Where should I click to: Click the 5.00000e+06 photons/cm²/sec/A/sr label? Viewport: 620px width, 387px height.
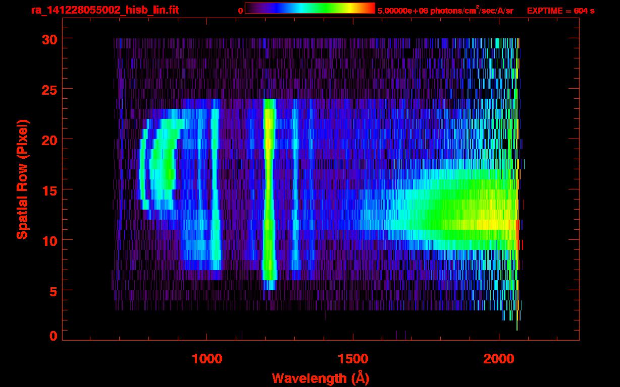(445, 11)
